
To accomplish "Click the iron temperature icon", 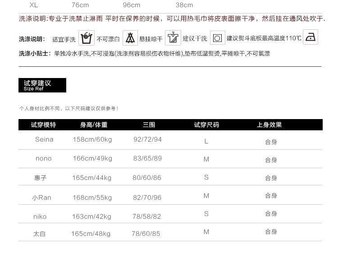I will tap(310, 37).
